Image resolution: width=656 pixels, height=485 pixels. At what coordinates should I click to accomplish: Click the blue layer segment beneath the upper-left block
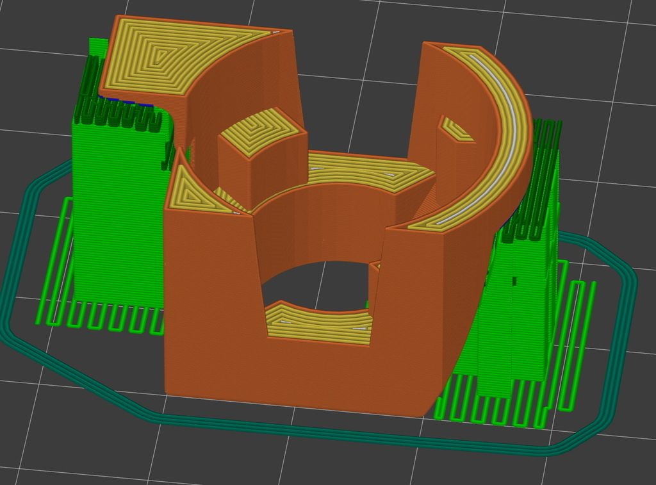[128, 101]
